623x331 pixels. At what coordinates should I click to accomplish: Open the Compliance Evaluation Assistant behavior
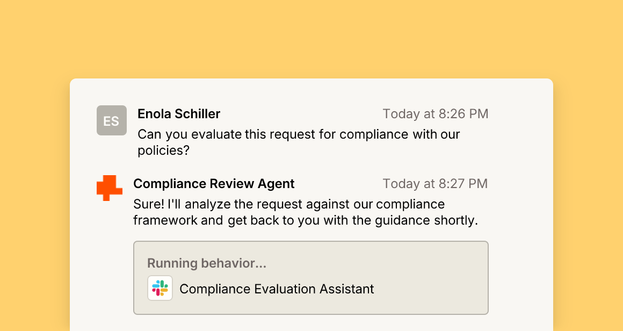[x=277, y=289]
